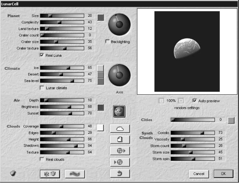The height and width of the screenshot is (183, 239).
Task: Click the Ice slider
Action: [x=62, y=68]
